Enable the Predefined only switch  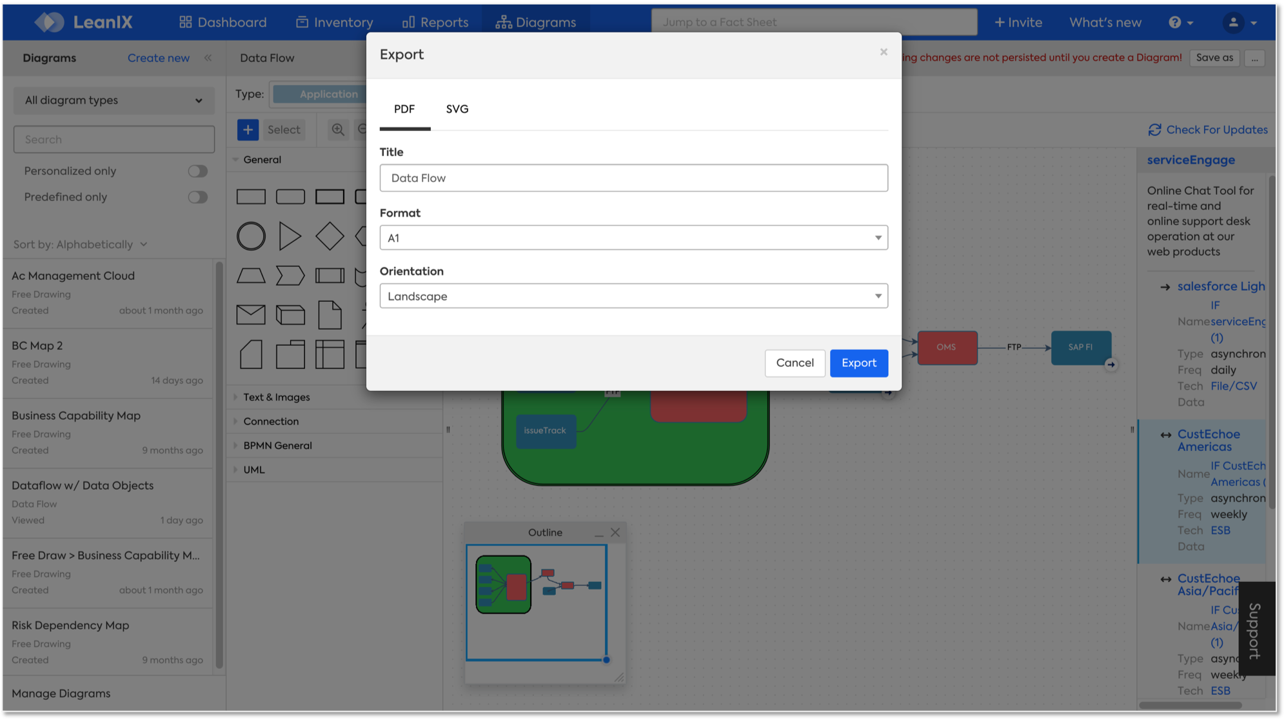click(x=197, y=197)
